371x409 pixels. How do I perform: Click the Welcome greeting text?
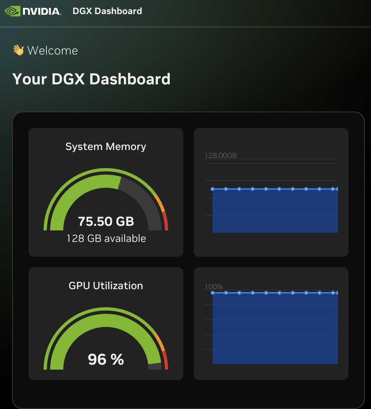click(x=52, y=50)
